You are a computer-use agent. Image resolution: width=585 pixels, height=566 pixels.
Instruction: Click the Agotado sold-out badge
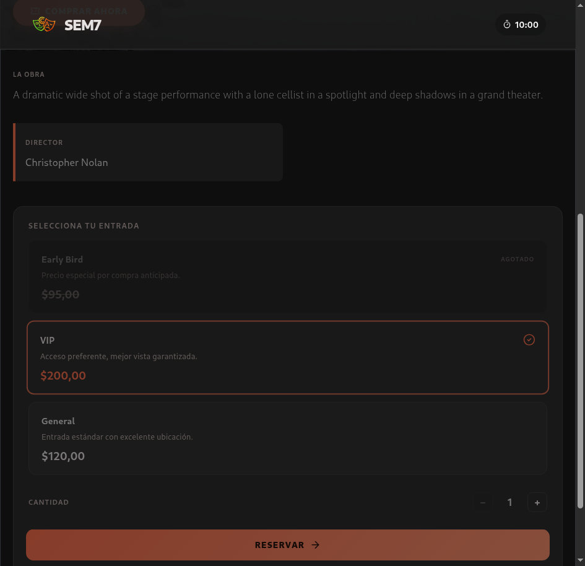pyautogui.click(x=517, y=259)
